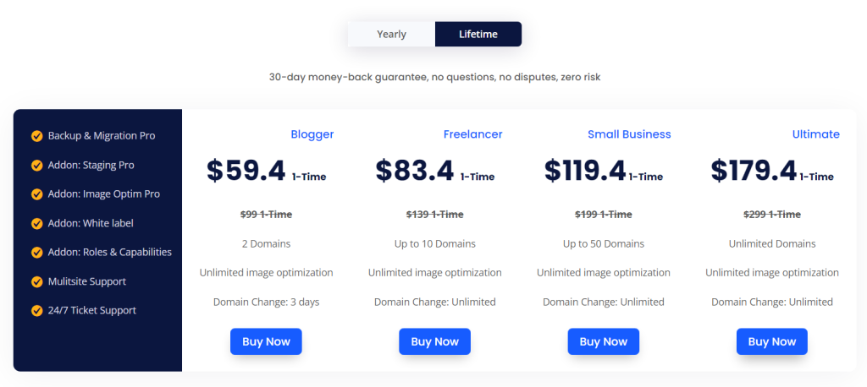Click the checkmark icon beside 24/7 Ticket Support

36,311
